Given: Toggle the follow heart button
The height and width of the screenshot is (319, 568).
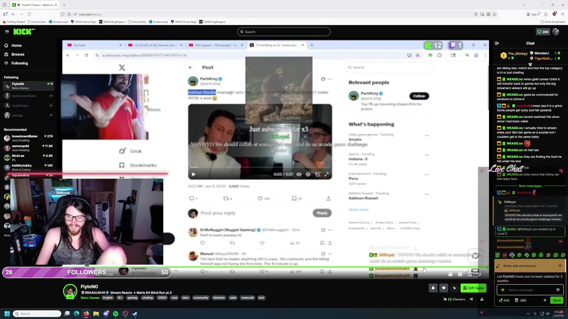Looking at the screenshot, I should [x=443, y=288].
